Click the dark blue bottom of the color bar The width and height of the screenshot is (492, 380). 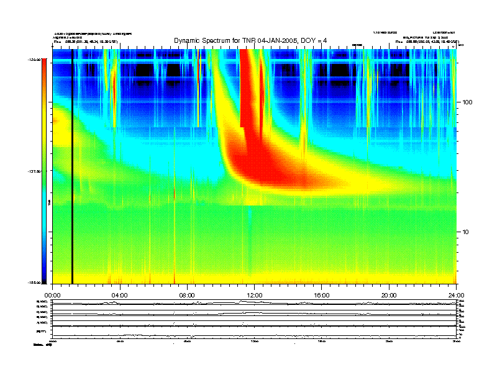click(44, 273)
